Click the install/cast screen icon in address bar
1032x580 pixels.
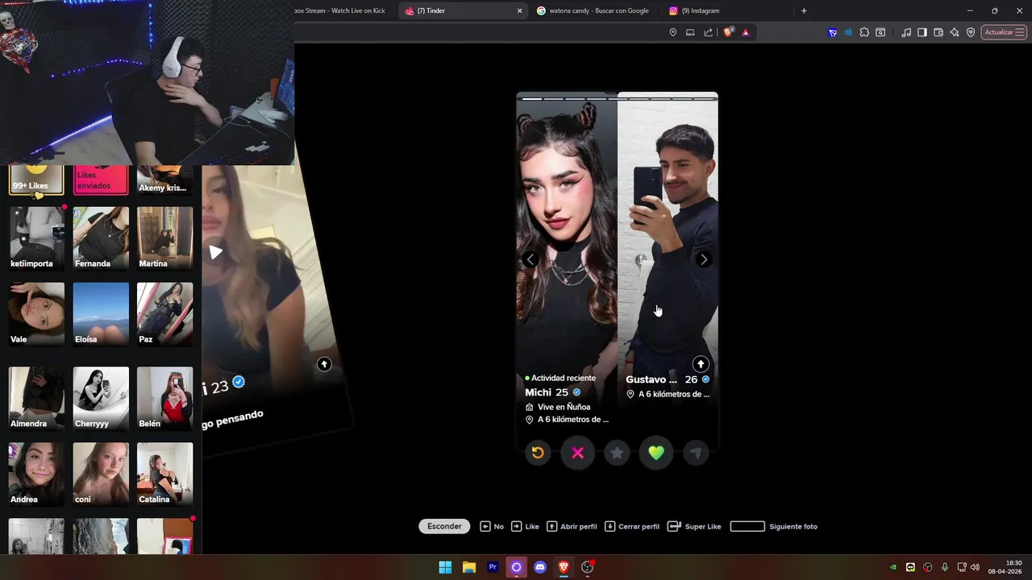690,32
